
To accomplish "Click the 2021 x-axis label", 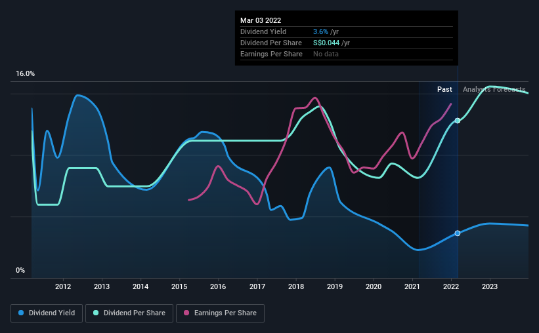I will (x=412, y=286).
